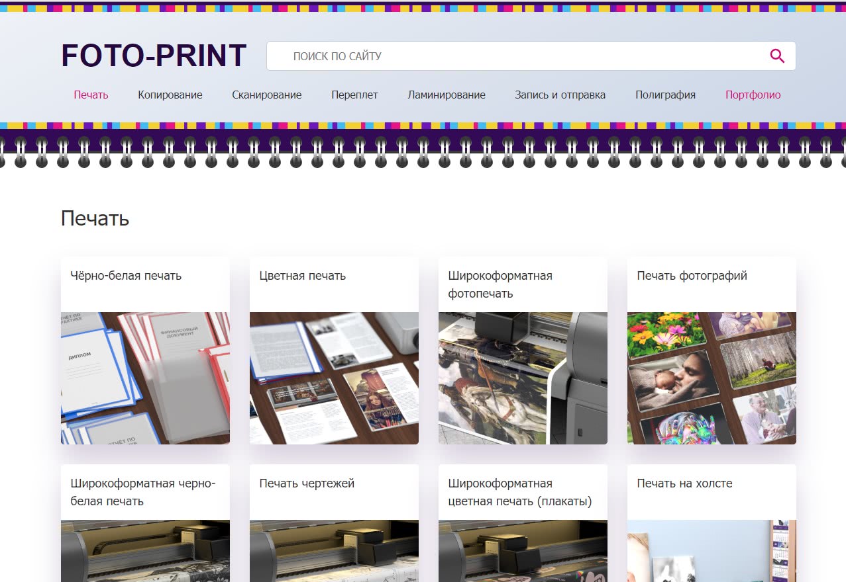
Task: Select Переплет in the navigation
Action: (354, 95)
